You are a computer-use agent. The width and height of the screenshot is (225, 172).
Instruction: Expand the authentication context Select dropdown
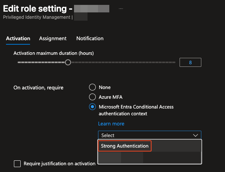(x=149, y=135)
